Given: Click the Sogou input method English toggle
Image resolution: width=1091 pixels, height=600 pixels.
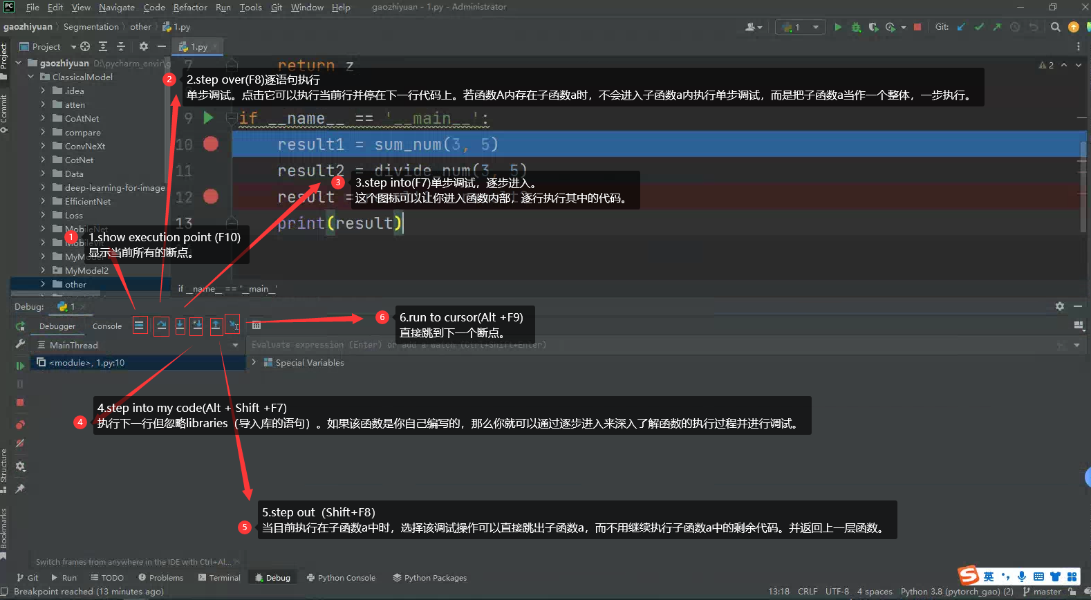Looking at the screenshot, I should (x=989, y=576).
